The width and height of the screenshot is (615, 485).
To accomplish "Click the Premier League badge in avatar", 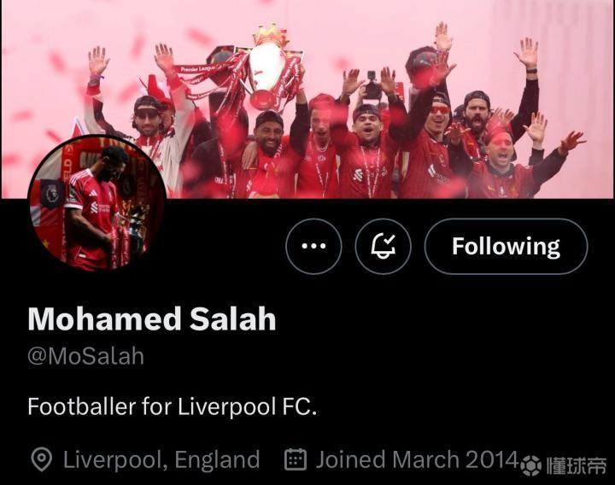I will click(x=52, y=194).
